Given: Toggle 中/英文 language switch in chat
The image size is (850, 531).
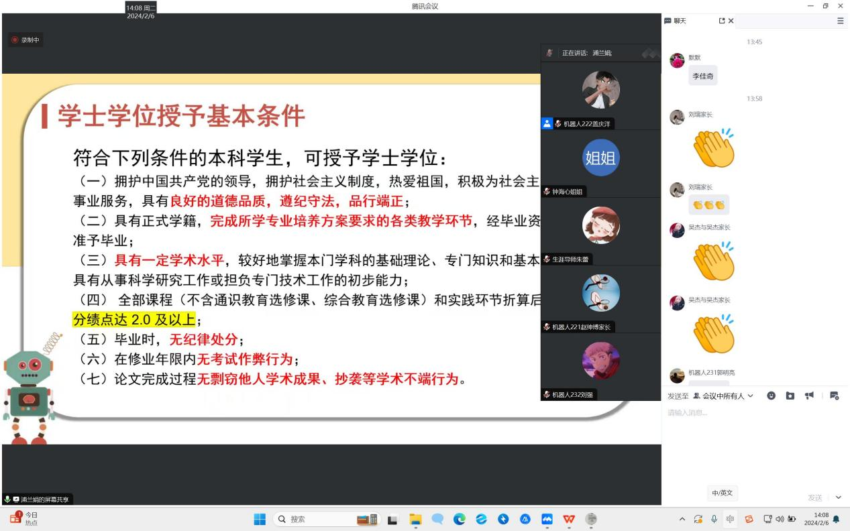Looking at the screenshot, I should pos(722,493).
